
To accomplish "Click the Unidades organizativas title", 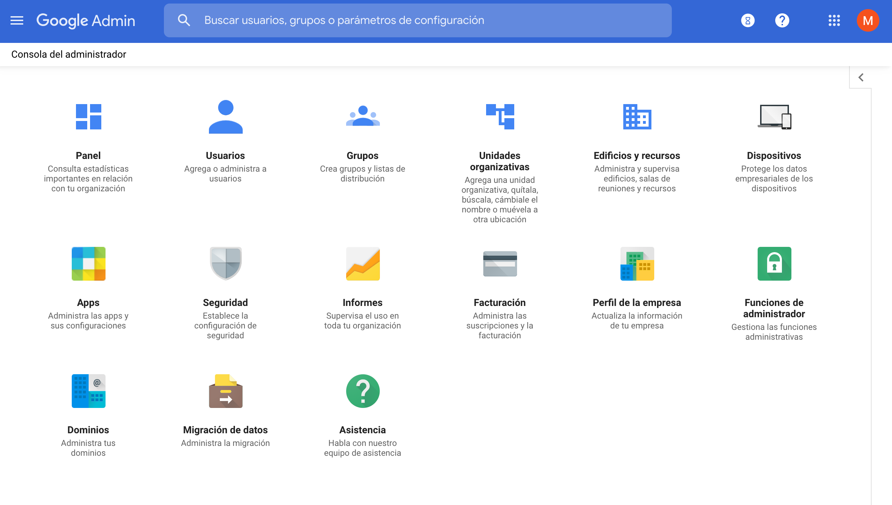I will 500,161.
